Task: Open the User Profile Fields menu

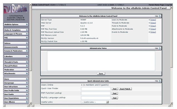Action: click(x=16, y=90)
